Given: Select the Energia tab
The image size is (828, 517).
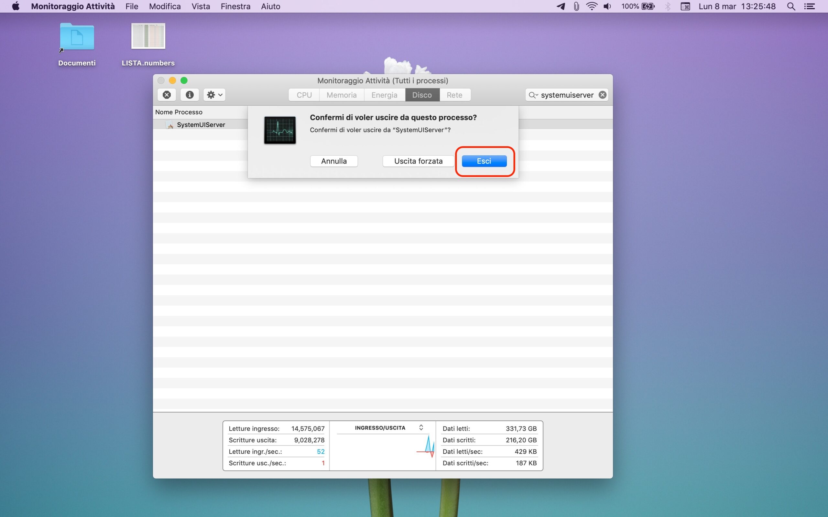Looking at the screenshot, I should 384,95.
